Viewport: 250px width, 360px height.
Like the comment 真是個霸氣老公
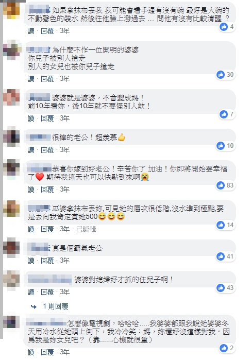(31, 261)
